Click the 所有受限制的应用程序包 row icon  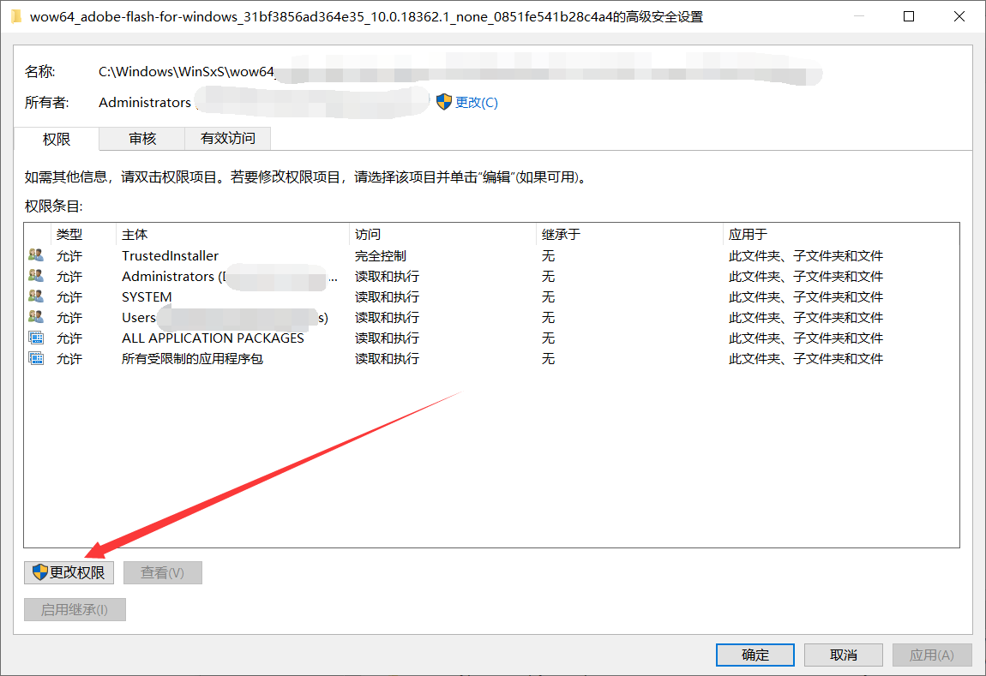click(x=35, y=358)
